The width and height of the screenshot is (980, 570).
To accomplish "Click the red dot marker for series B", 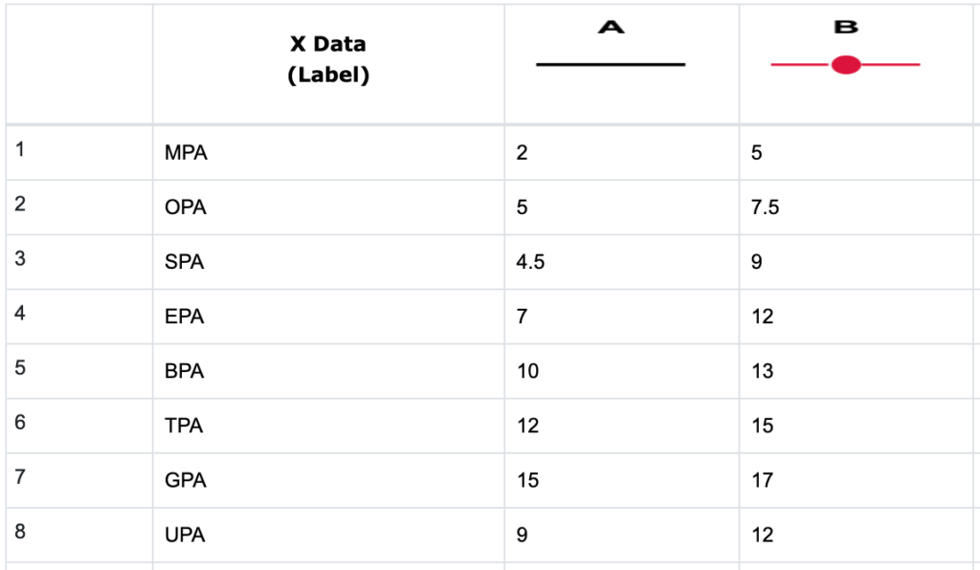I will [x=846, y=65].
